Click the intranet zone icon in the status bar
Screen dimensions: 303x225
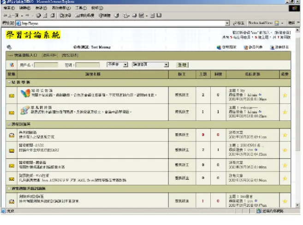click(x=259, y=211)
